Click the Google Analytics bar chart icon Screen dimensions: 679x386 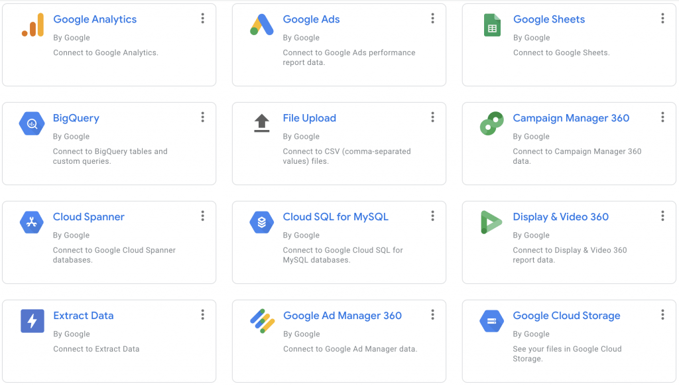(x=33, y=25)
